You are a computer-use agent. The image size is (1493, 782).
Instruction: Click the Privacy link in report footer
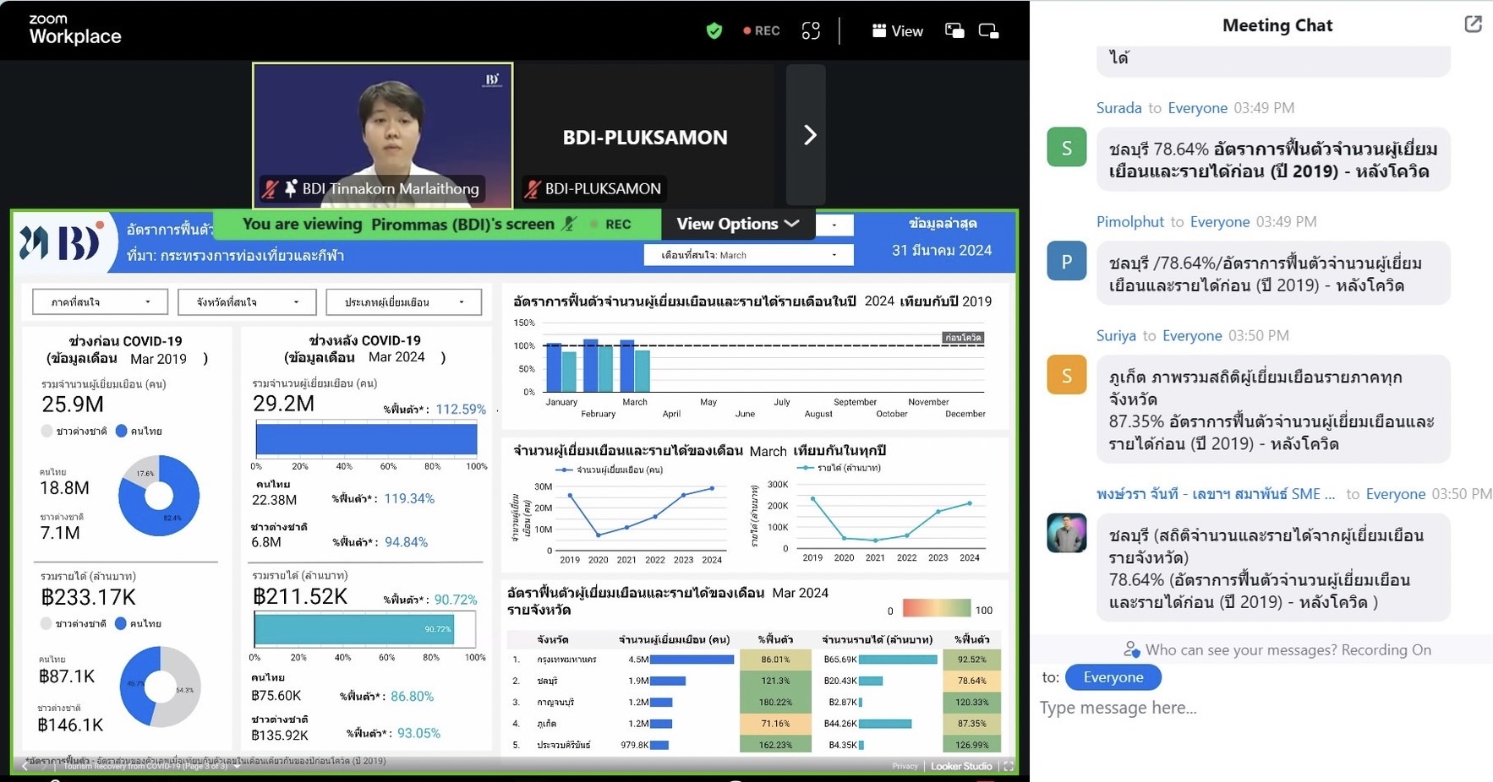[x=904, y=766]
